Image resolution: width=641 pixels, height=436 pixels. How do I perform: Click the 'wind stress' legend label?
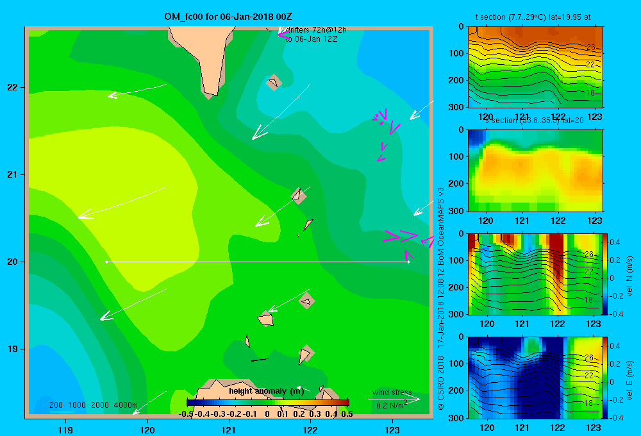point(392,392)
